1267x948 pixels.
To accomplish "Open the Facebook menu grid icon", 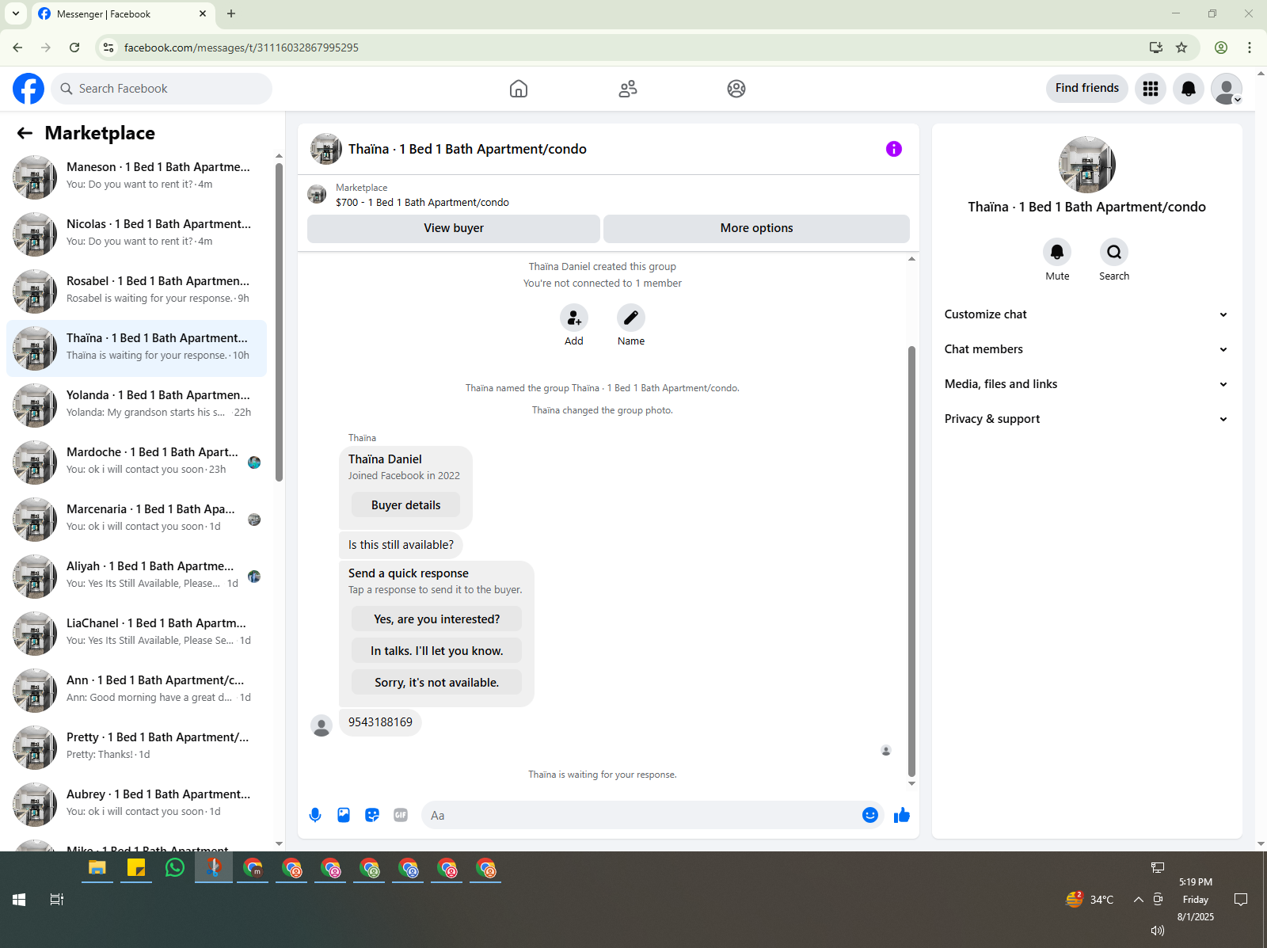I will click(1151, 89).
